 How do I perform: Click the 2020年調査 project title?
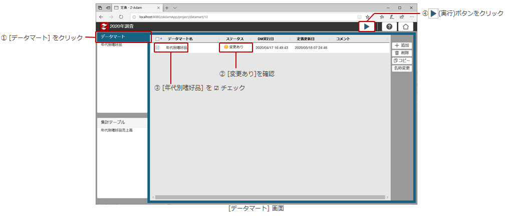click(122, 26)
